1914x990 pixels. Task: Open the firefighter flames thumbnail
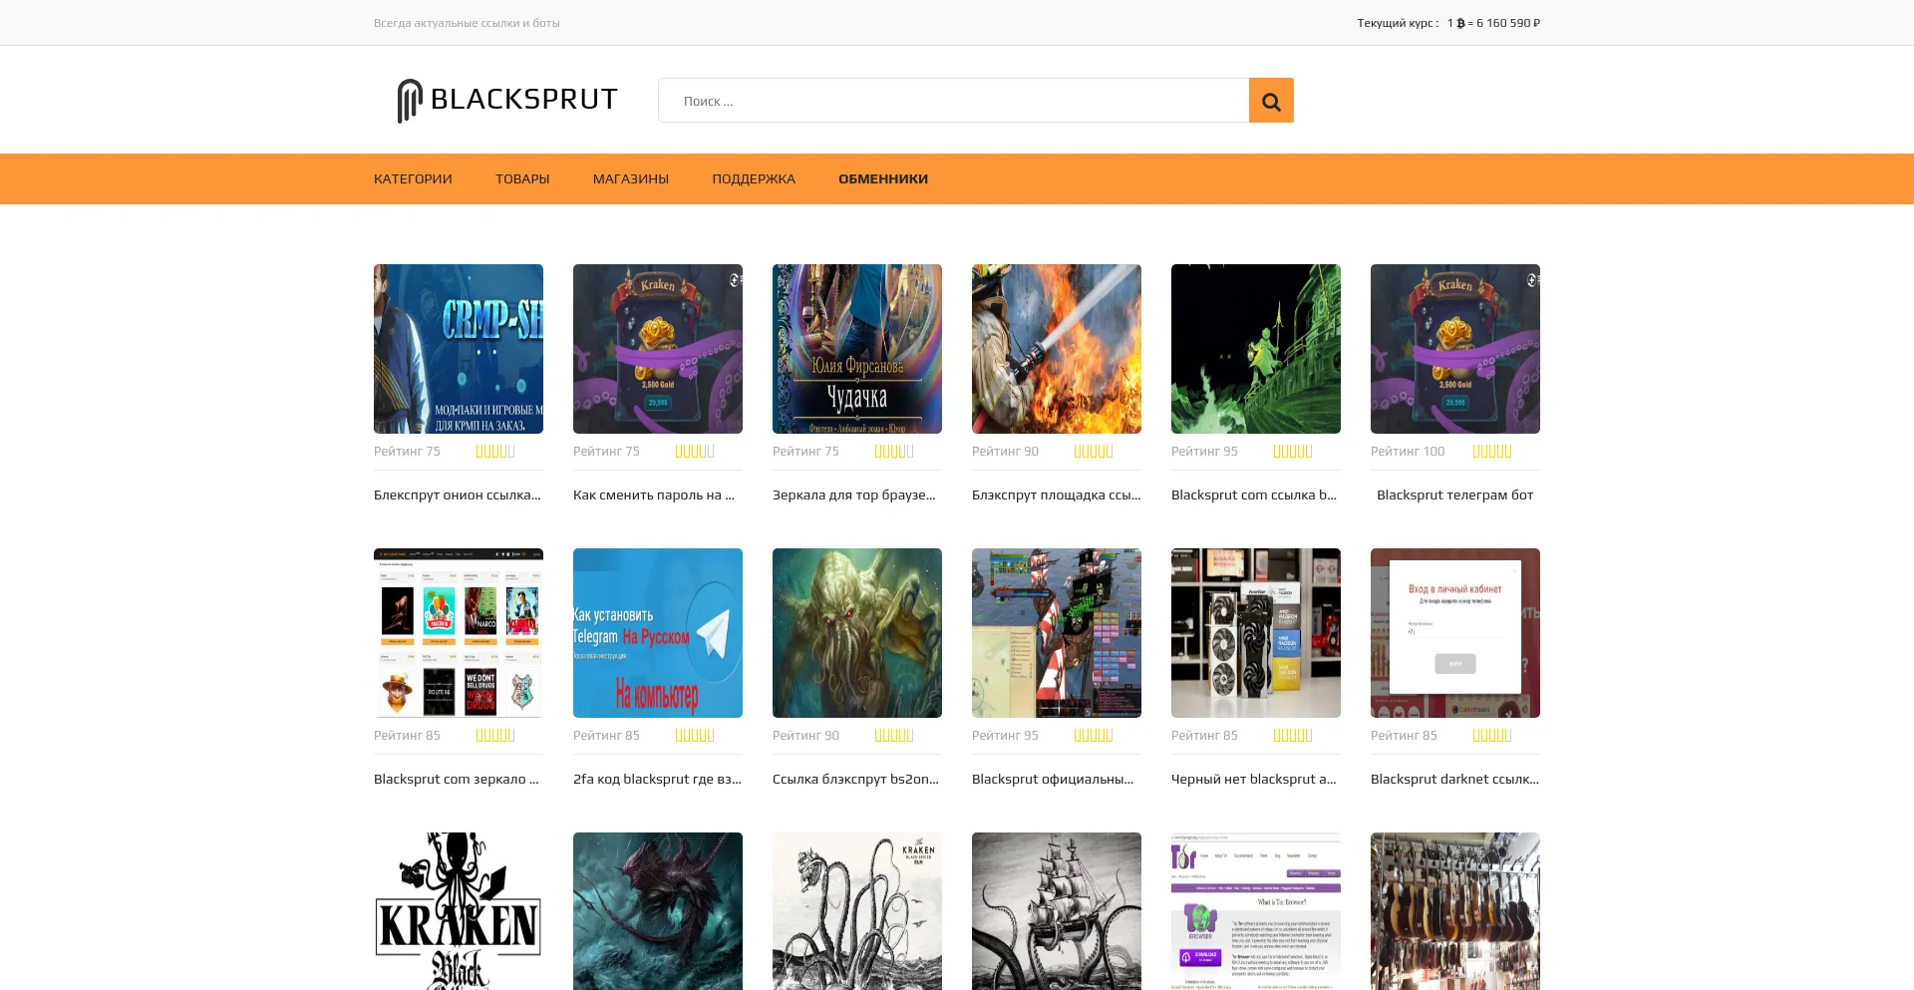(x=1057, y=349)
